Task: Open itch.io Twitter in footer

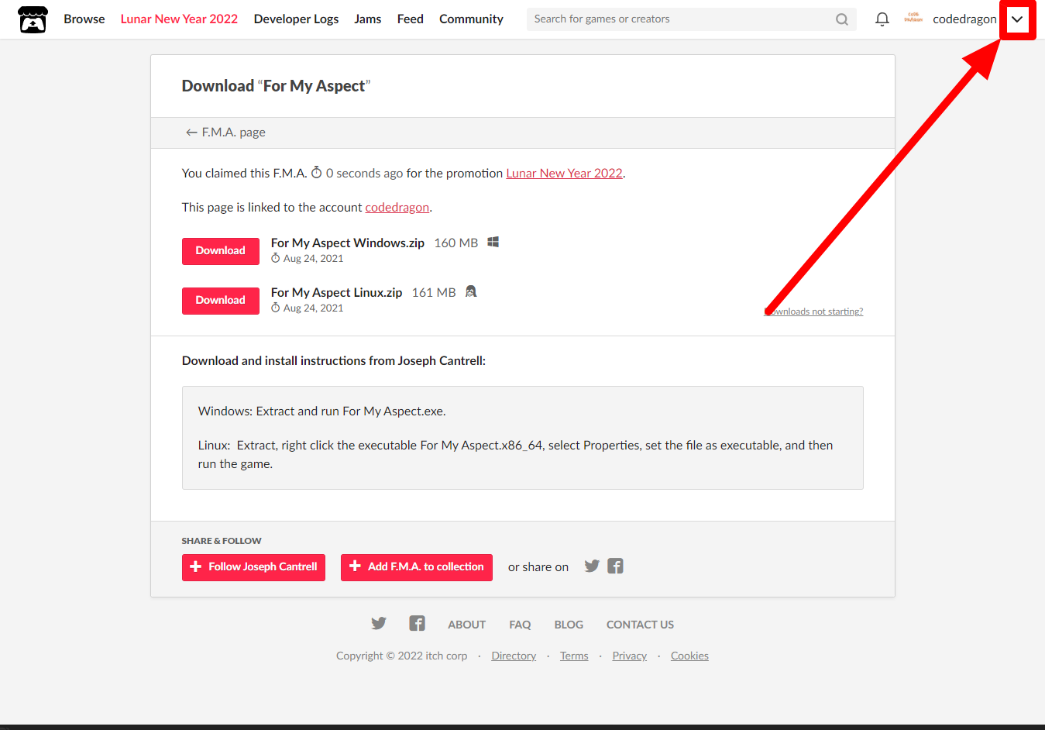Action: pos(379,624)
